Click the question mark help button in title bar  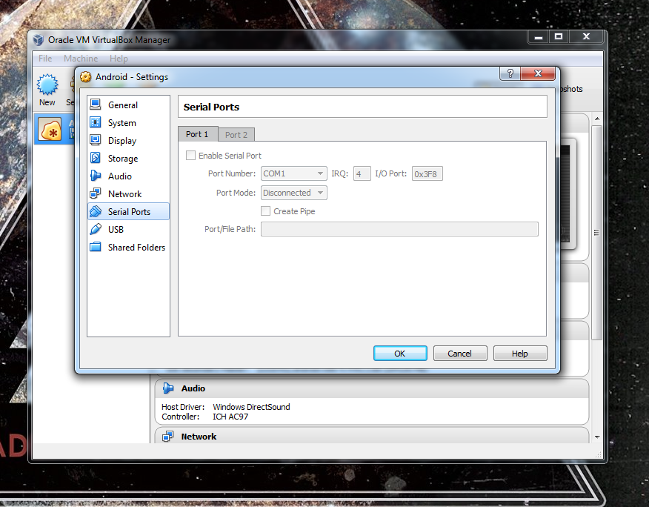(510, 73)
